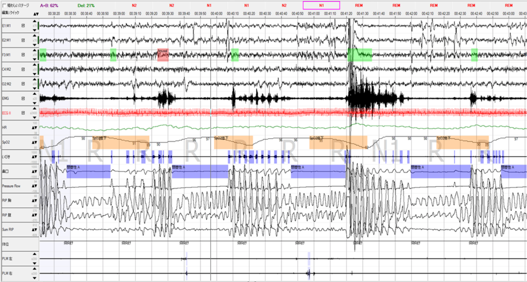527x282 pixels.
Task: Click the C4:M2 channel up arrow
Action: [x=35, y=64]
